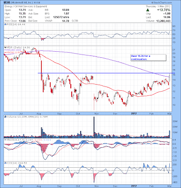The image size is (181, 188).
Task: Click the RSI legend icon
Action: 5,24
